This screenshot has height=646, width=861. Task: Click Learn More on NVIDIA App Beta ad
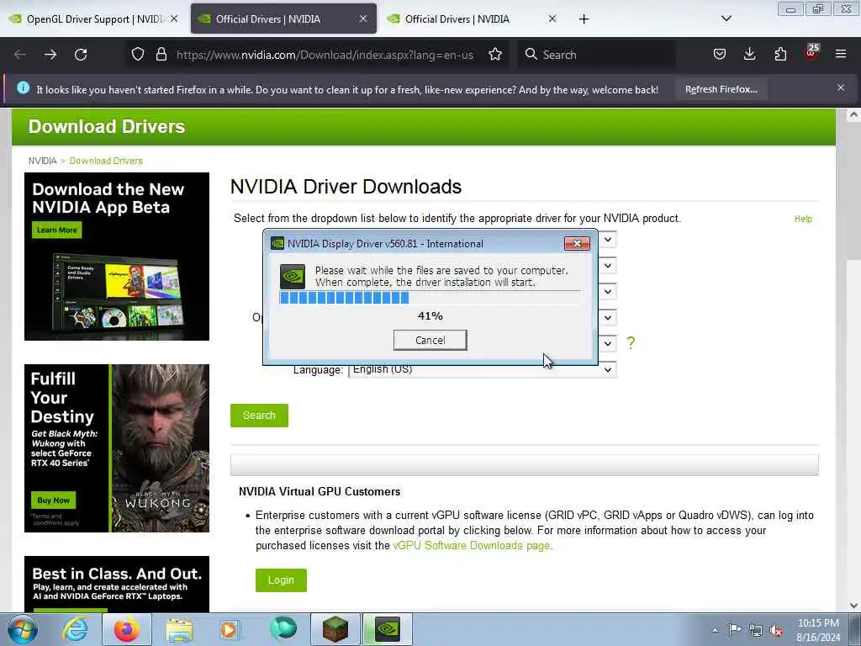(x=57, y=230)
